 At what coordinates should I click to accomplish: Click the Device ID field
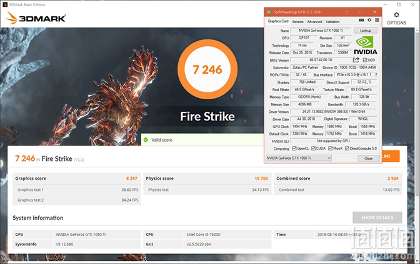click(x=357, y=67)
